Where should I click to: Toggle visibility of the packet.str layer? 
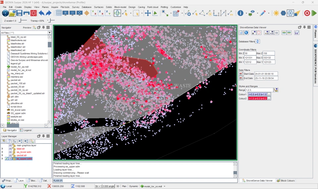click(x=10, y=155)
